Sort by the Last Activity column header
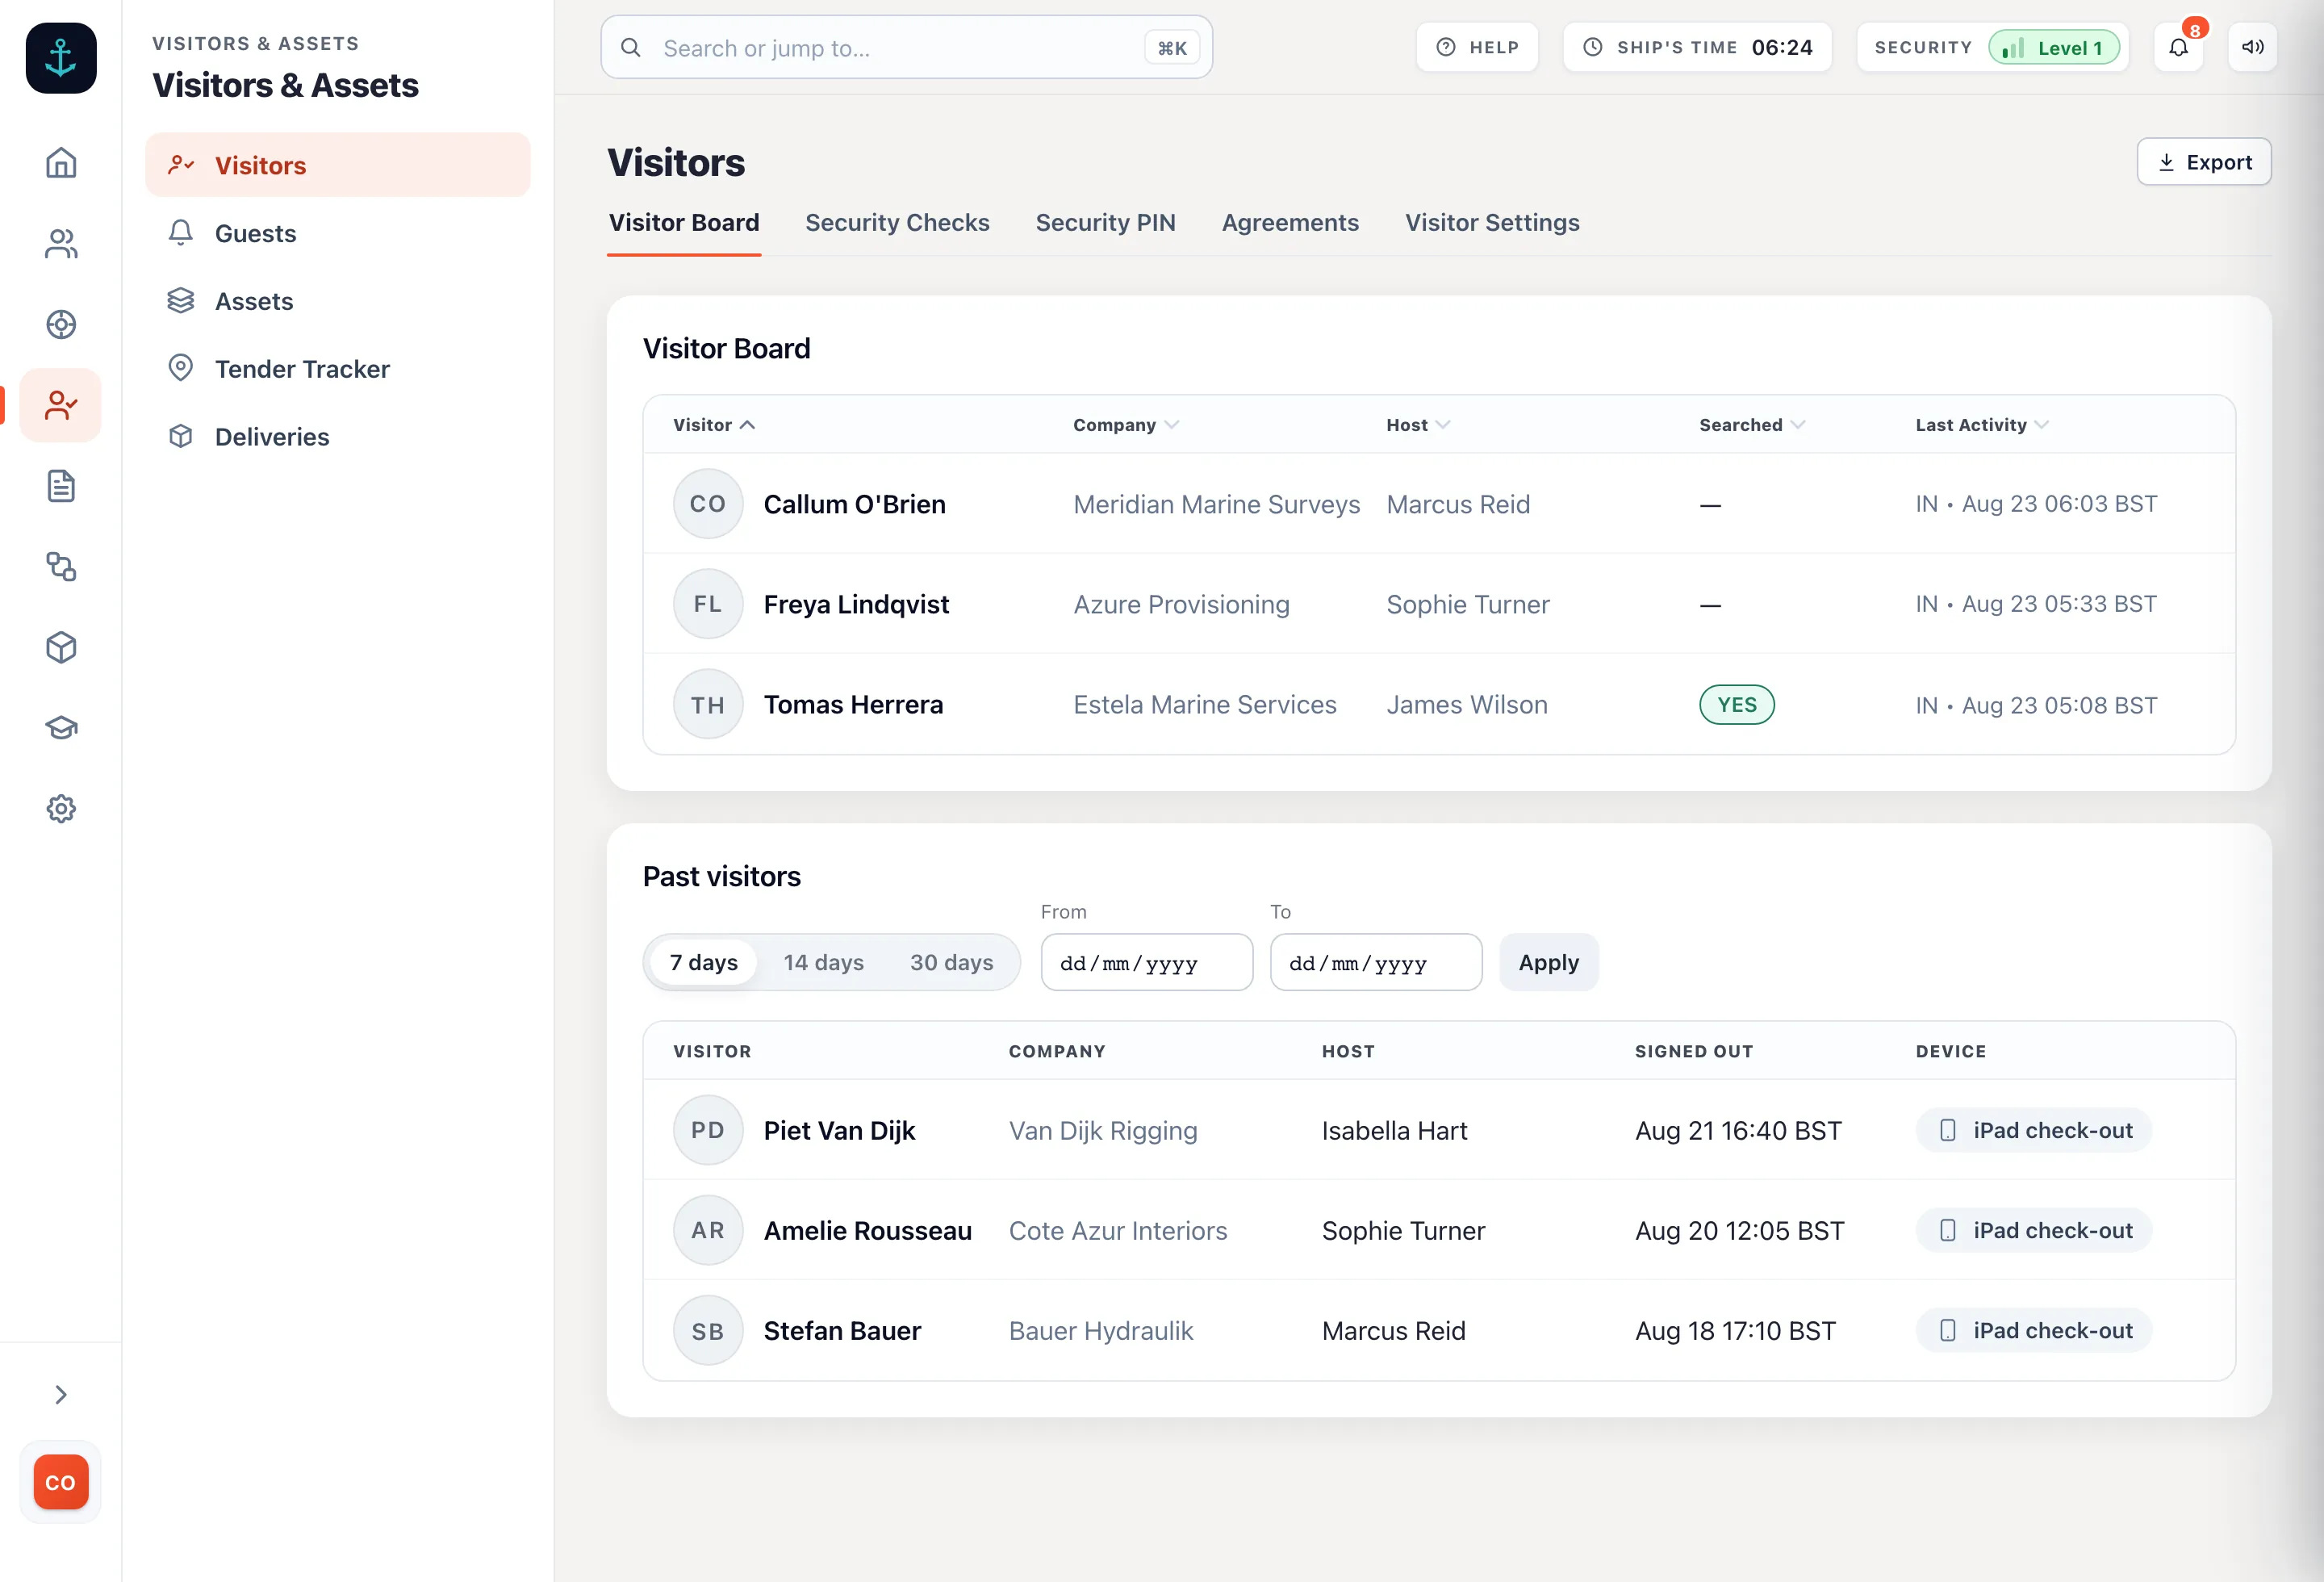 1982,425
